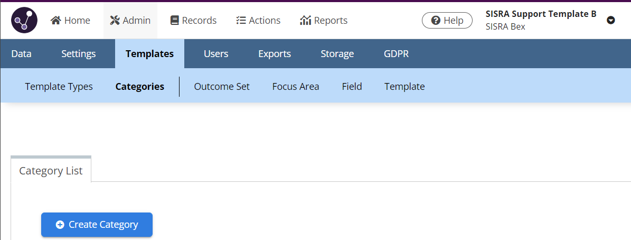Open Admin using the wrench icon

coord(115,21)
